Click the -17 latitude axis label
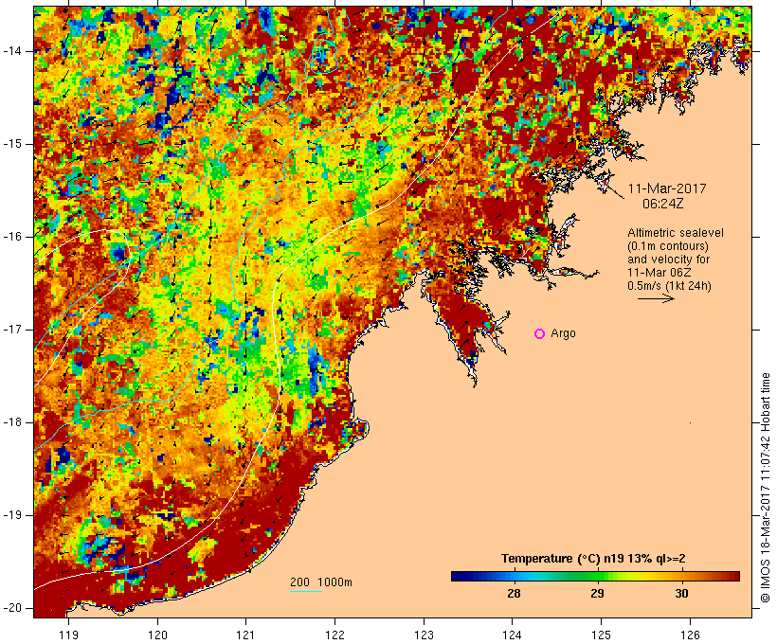Viewport: 777px width, 644px height. coord(12,330)
